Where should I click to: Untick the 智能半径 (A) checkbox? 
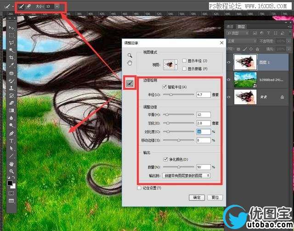(164, 87)
